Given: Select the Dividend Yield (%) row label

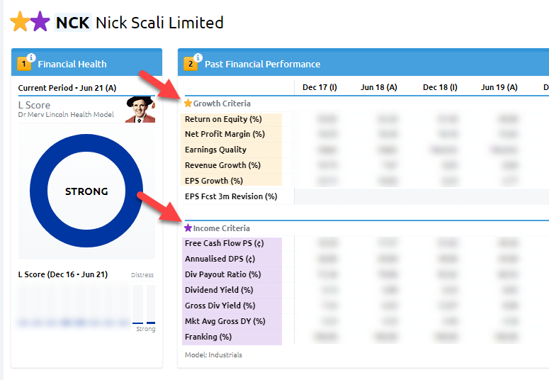Looking at the screenshot, I should pos(219,290).
